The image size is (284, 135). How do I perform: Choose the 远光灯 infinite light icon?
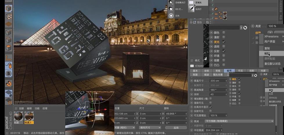tap(191, 9)
